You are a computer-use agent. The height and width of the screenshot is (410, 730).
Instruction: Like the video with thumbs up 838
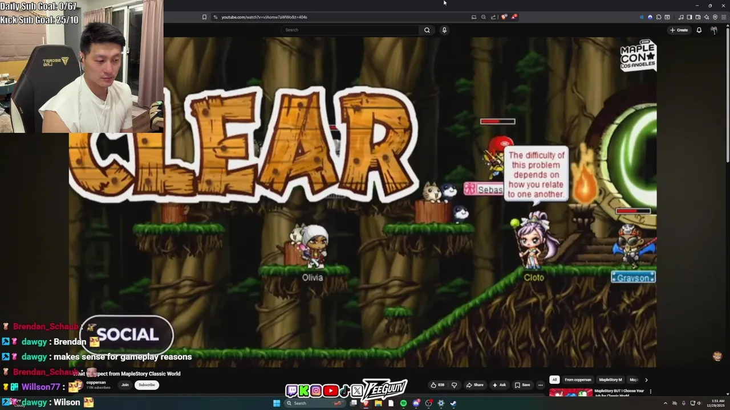pyautogui.click(x=437, y=385)
